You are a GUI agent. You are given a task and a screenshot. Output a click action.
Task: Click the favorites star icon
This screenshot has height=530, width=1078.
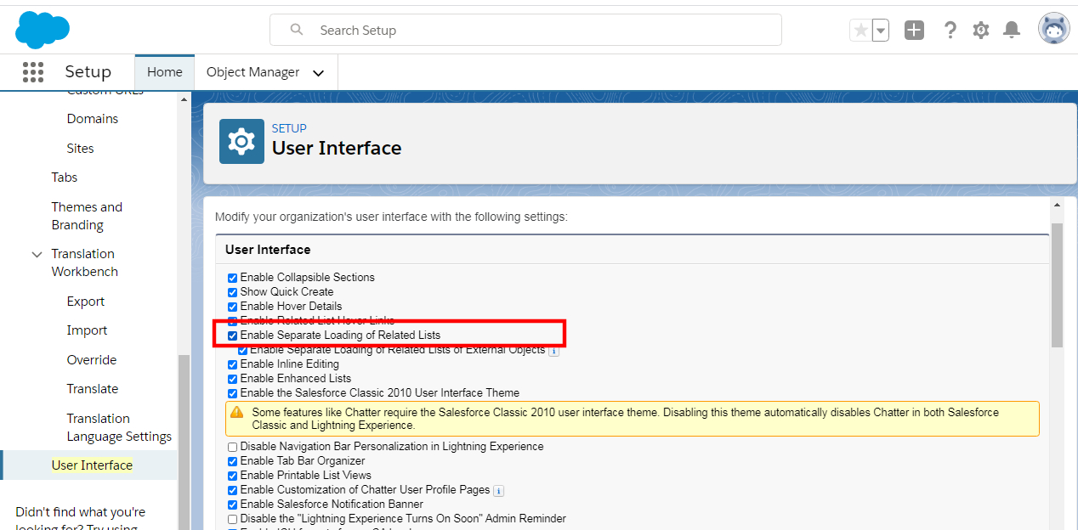860,29
